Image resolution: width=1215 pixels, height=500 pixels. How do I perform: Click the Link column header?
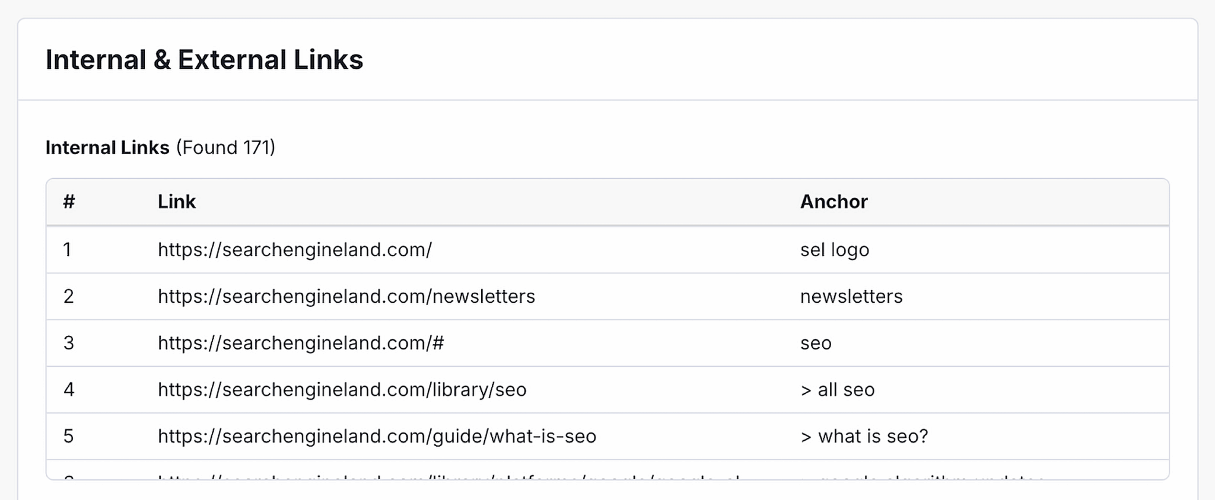(176, 202)
